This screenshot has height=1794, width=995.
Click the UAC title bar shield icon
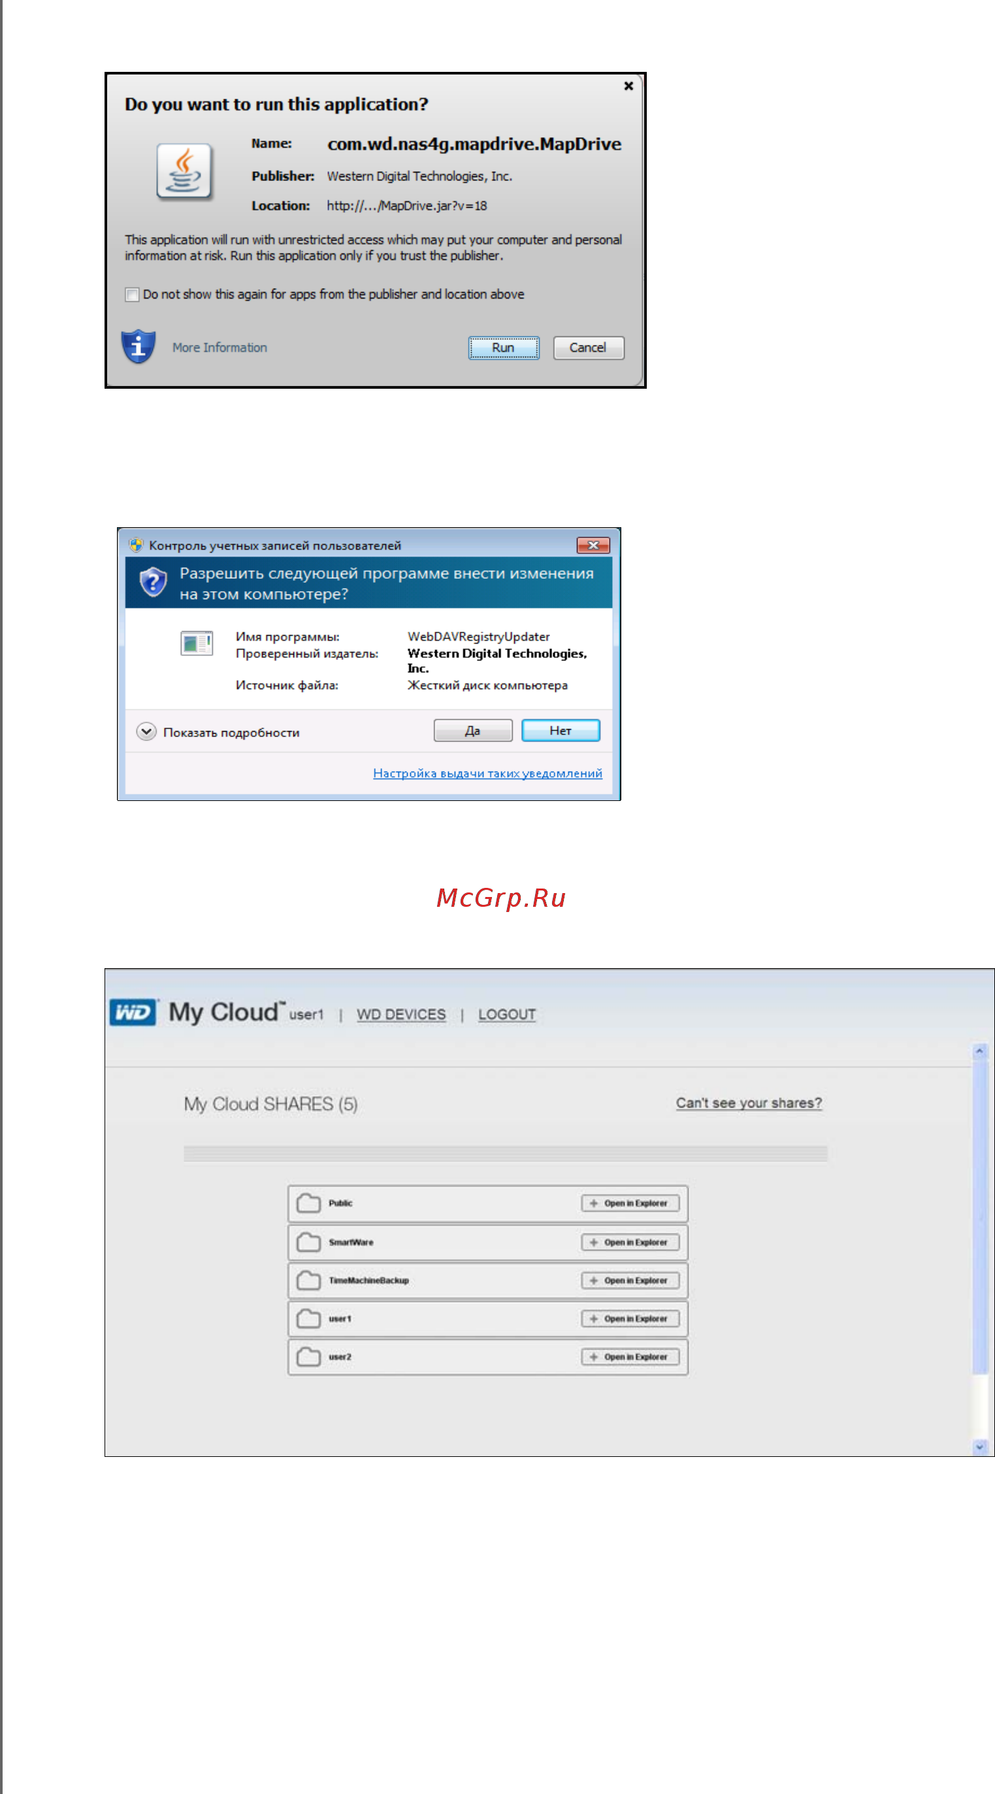pyautogui.click(x=136, y=546)
